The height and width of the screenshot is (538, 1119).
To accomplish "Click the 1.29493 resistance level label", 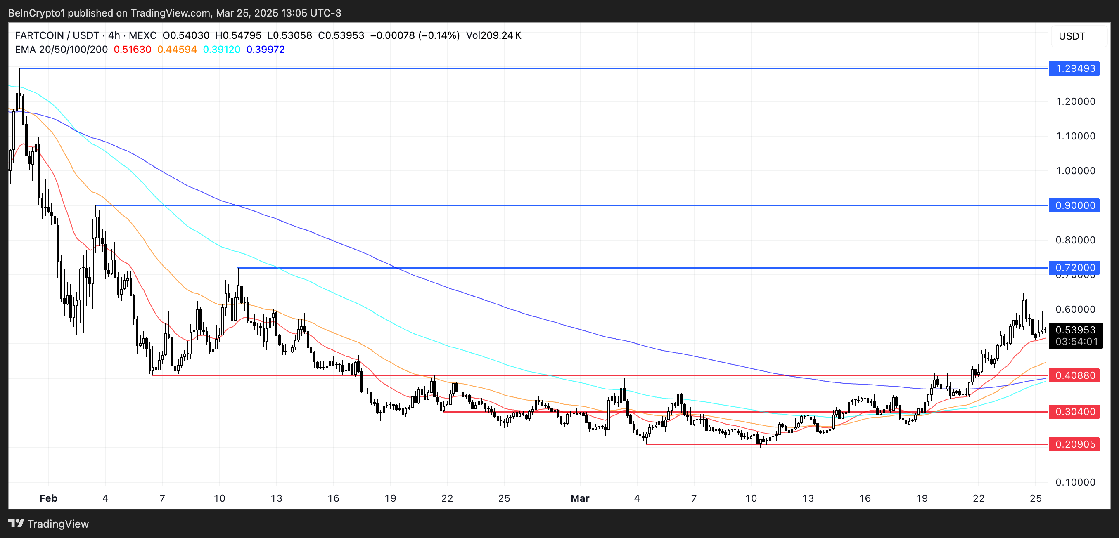I will 1074,68.
